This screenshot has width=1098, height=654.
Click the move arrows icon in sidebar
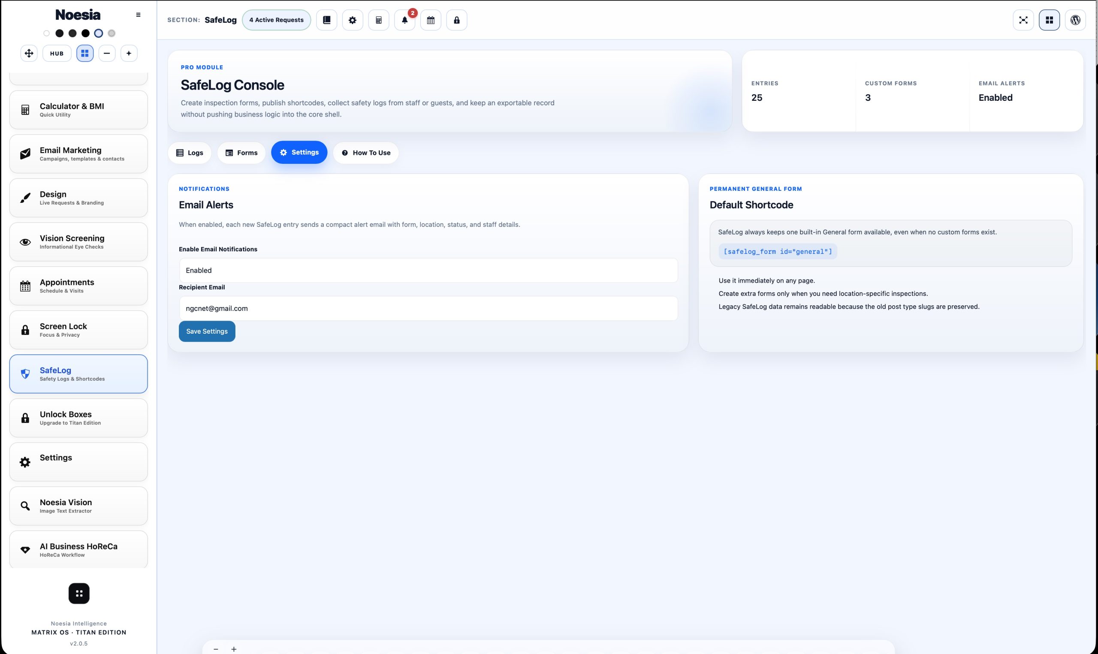click(29, 53)
